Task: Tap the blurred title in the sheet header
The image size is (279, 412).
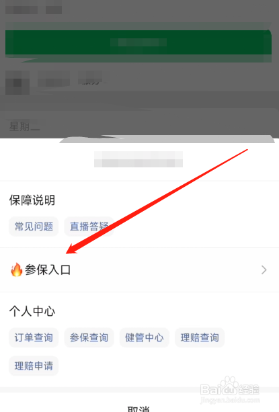Action: click(138, 159)
